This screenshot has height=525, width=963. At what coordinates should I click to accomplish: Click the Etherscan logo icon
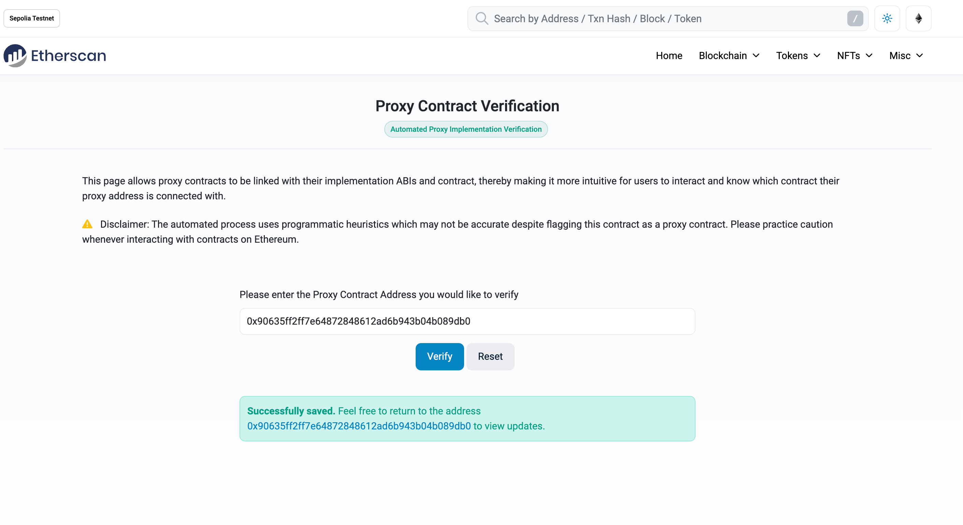coord(15,56)
